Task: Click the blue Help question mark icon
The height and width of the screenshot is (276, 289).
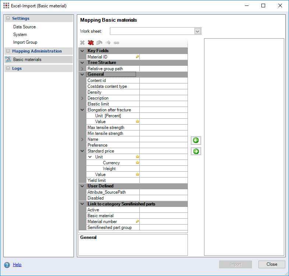Action: [x=7, y=265]
